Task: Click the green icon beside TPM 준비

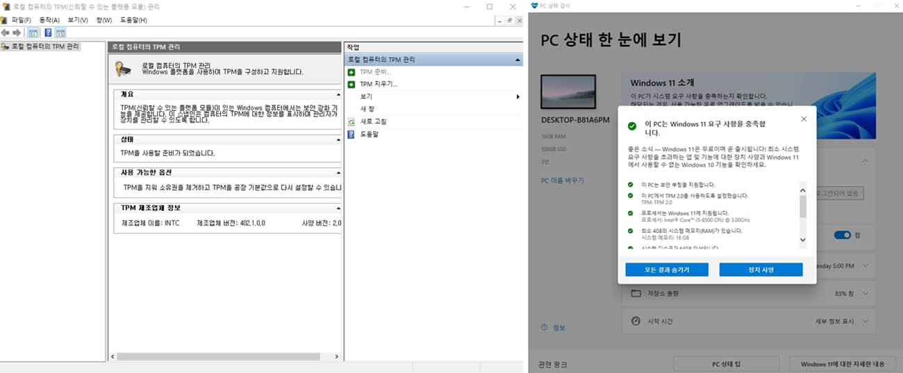Action: tap(351, 72)
